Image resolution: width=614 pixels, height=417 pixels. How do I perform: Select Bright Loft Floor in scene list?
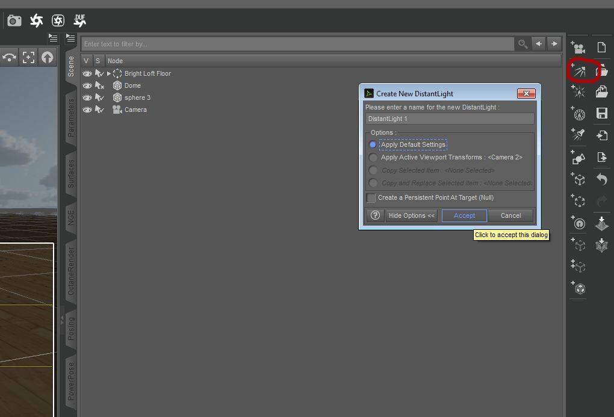147,73
